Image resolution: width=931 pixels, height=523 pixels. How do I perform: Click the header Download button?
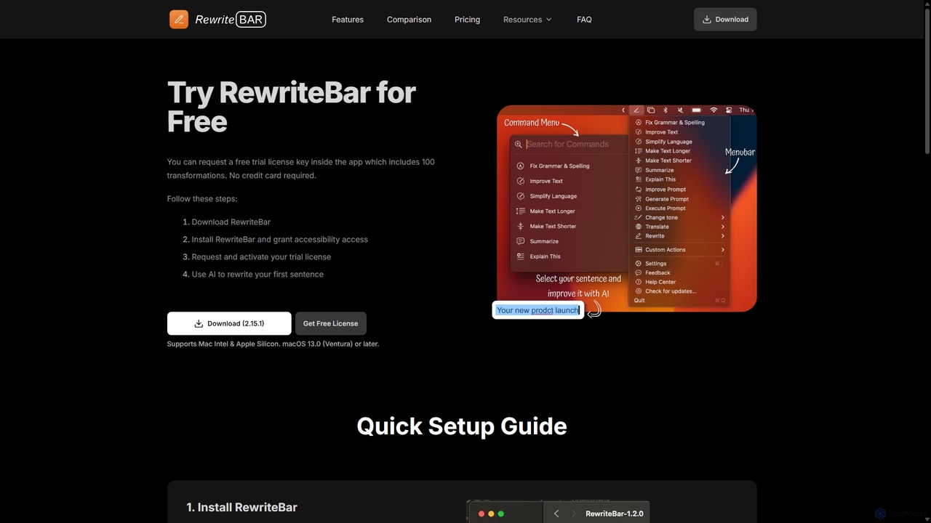725,20
